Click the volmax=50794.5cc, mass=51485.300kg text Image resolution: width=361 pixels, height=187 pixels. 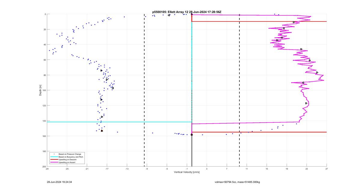tap(237, 182)
